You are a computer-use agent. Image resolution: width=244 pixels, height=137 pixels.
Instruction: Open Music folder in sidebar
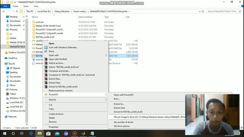11,85
